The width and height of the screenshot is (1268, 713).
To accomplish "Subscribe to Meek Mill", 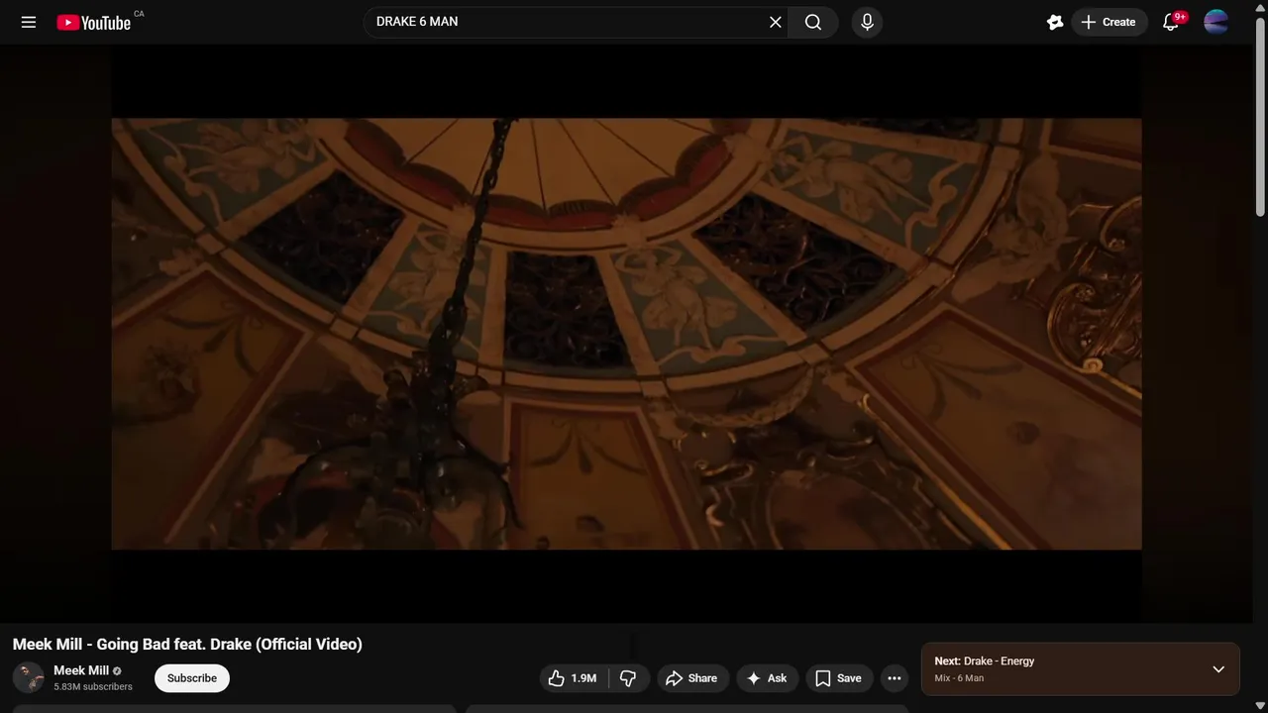I will 192,678.
